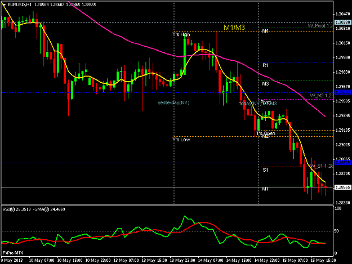Click the 1.30150 price scale value
Viewport: 352px width, 264px height.
pos(343,43)
